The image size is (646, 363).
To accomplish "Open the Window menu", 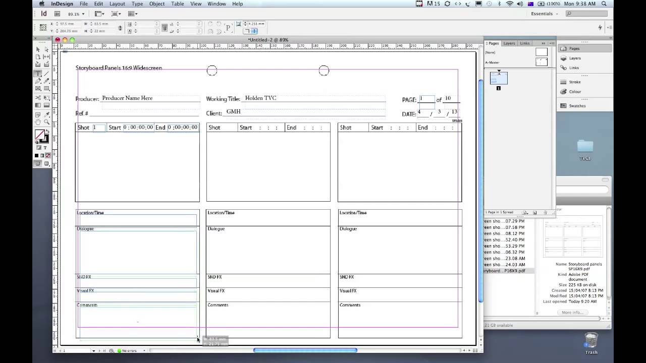I will point(217,4).
